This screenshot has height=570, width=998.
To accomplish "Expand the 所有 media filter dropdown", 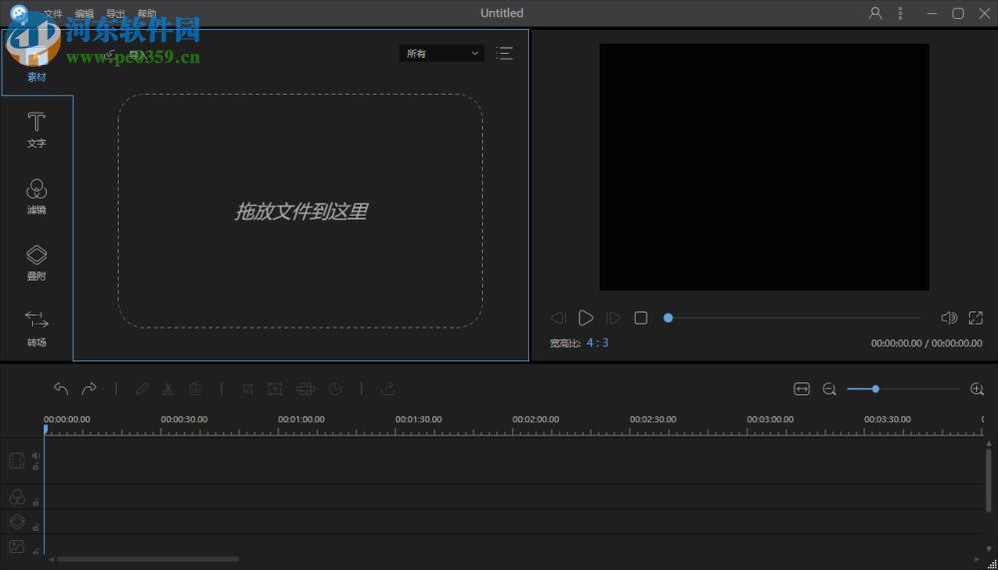I will point(441,54).
